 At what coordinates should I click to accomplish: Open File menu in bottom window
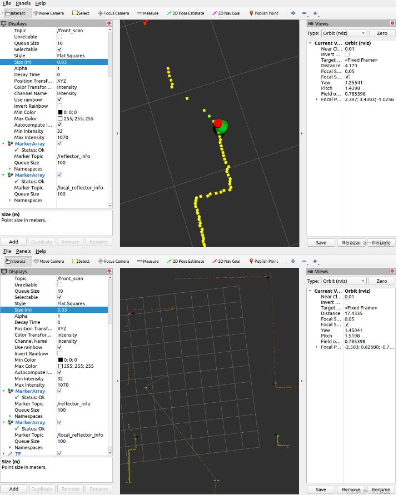pos(7,251)
